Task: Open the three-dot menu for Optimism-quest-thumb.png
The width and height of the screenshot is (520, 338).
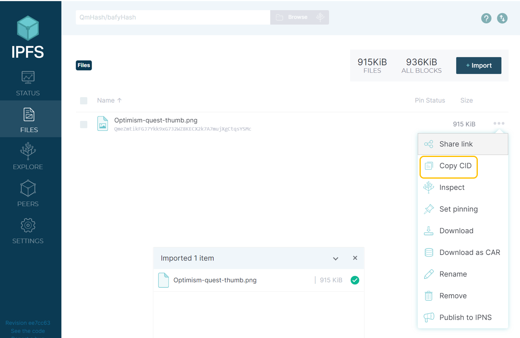Action: 499,124
